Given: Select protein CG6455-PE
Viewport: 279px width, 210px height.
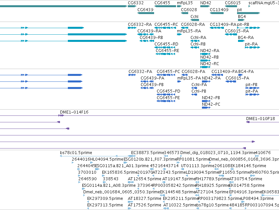Looking at the screenshot, I should [x=168, y=98].
